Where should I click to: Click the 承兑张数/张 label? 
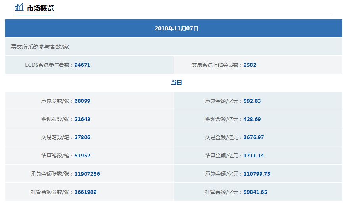tap(55, 101)
